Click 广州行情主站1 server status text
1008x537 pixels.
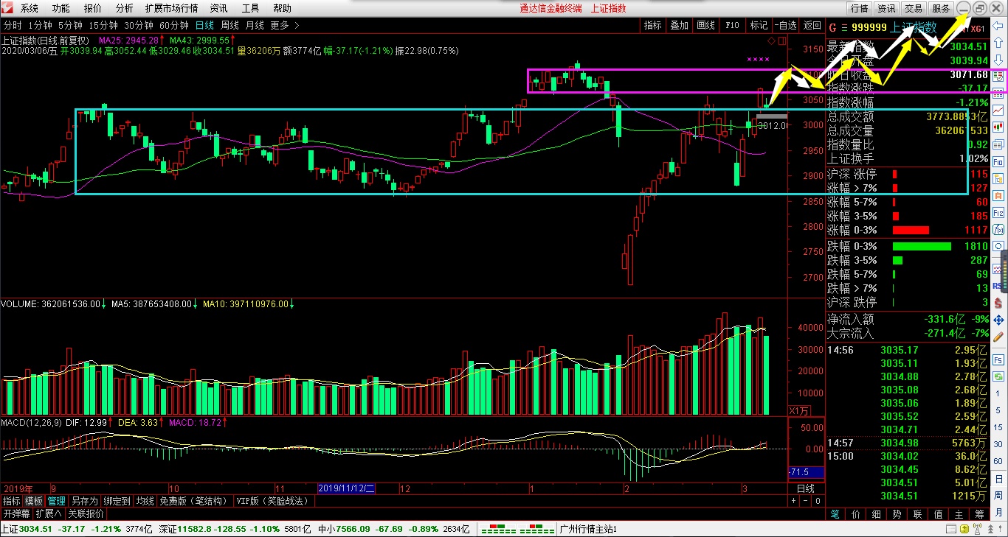coord(588,530)
